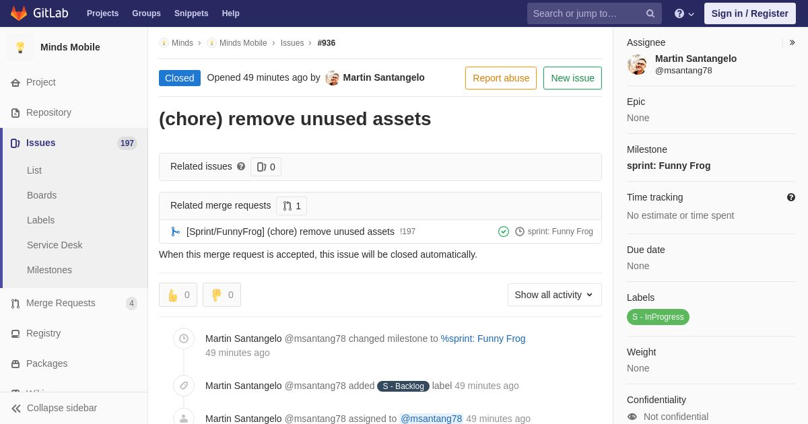Open the sprint: Funny Frog milestone link in activity
808x424 pixels.
(483, 339)
